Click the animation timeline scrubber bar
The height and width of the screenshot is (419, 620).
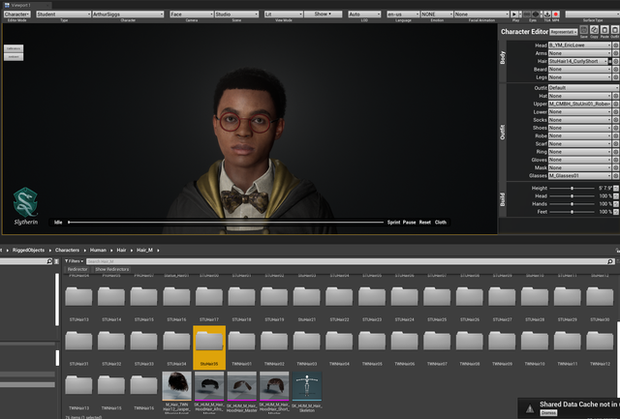(x=226, y=223)
